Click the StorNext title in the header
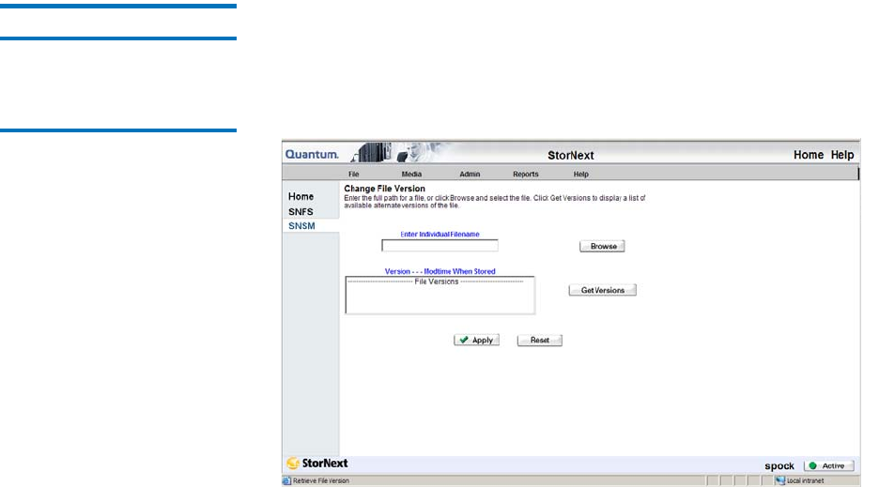This screenshot has width=879, height=487. click(571, 155)
